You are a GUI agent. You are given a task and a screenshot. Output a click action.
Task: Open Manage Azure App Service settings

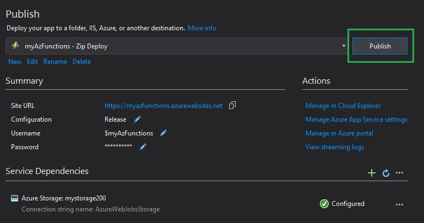pyautogui.click(x=356, y=119)
